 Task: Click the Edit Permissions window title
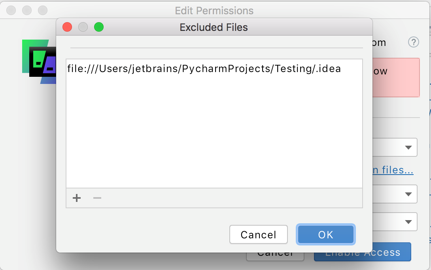coord(214,10)
